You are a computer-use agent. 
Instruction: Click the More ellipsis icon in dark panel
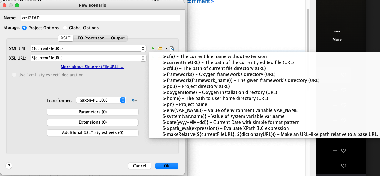337,32
